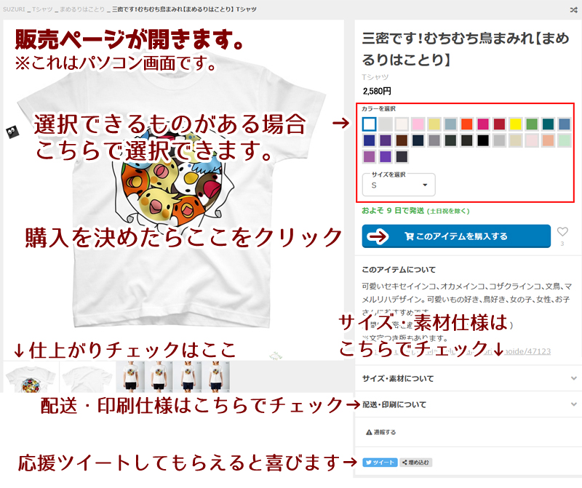Click the red arrow icon in the buy button

tap(376, 236)
